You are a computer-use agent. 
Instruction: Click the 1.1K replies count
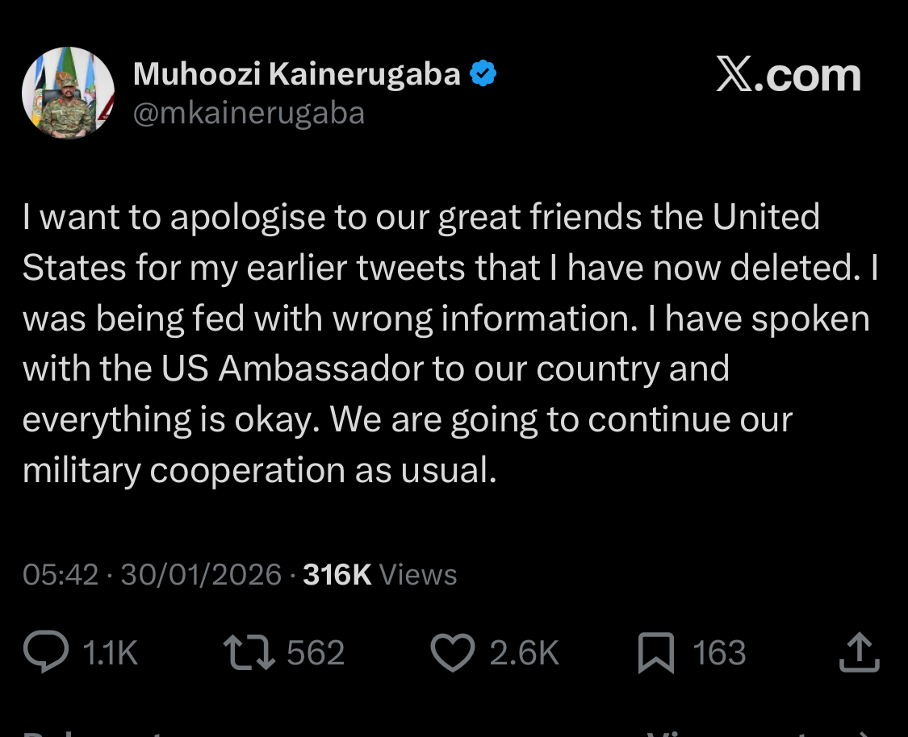coord(111,652)
